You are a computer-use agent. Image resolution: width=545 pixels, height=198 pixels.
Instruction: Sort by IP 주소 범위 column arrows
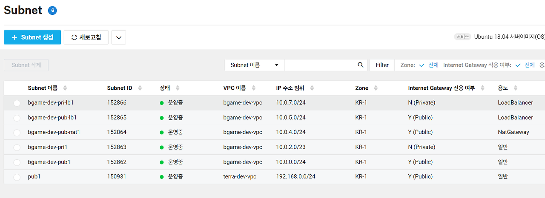[312, 88]
